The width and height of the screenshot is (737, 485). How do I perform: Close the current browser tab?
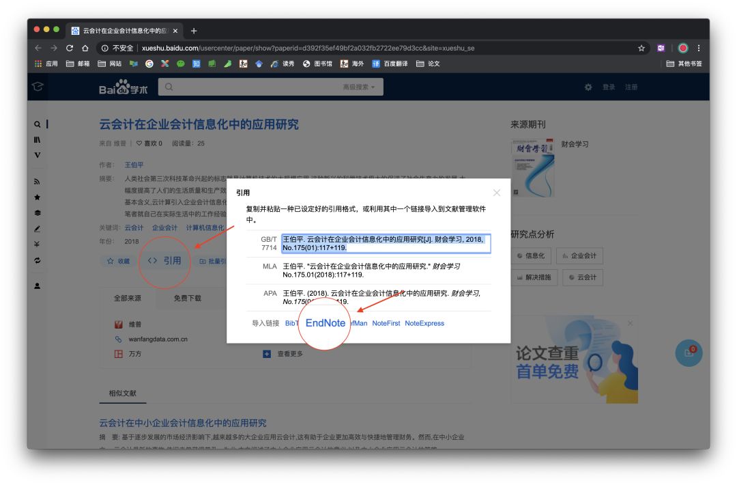coord(175,31)
